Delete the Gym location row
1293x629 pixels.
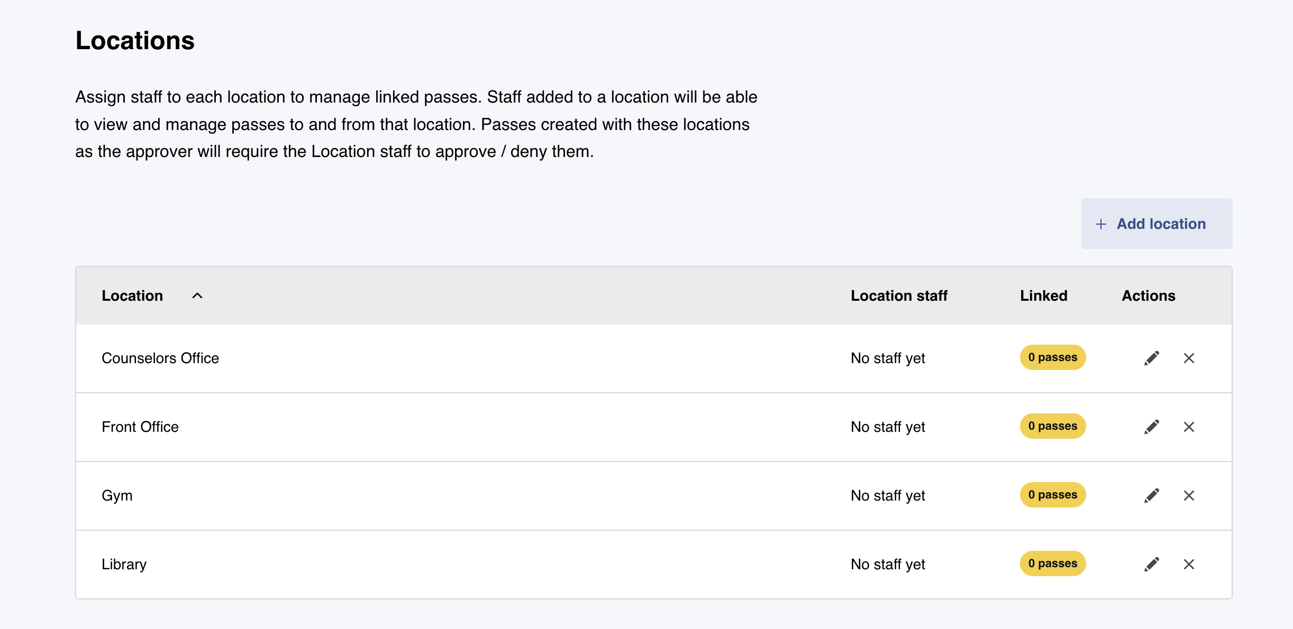[1189, 495]
